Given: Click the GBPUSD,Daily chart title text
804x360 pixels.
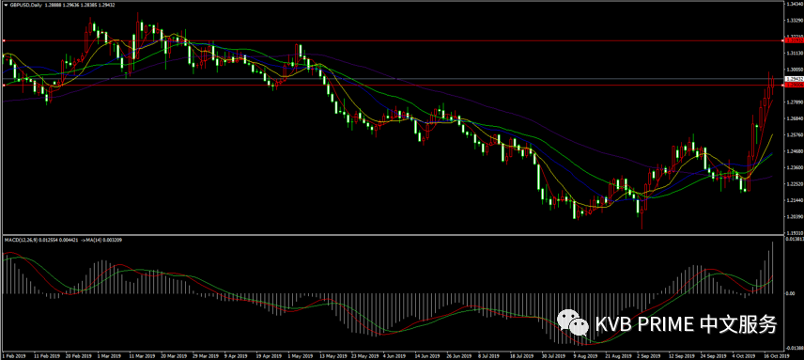Looking at the screenshot, I should pos(21,5).
